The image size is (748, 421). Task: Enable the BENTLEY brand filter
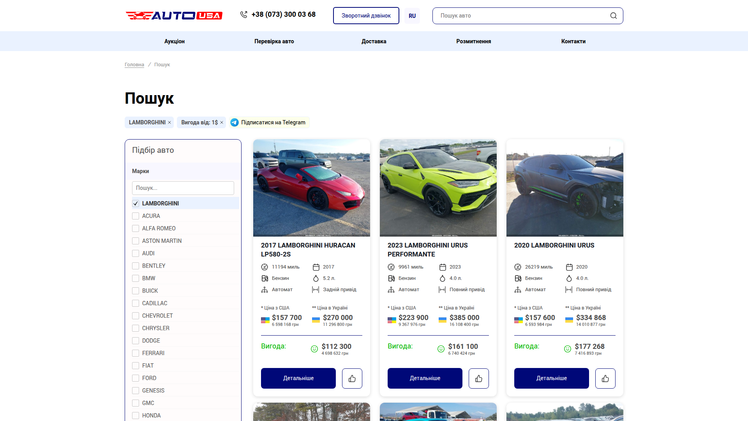coord(136,266)
